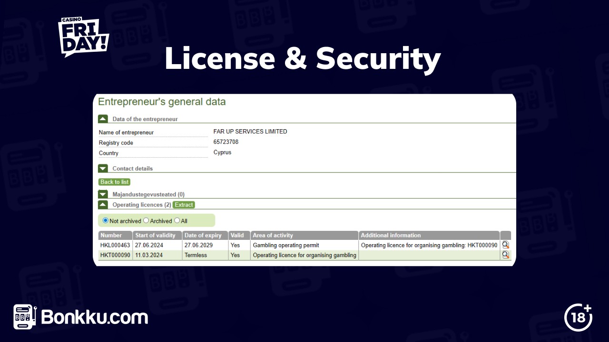The image size is (609, 342).
Task: Click the registry code 65723708
Action: [226, 142]
